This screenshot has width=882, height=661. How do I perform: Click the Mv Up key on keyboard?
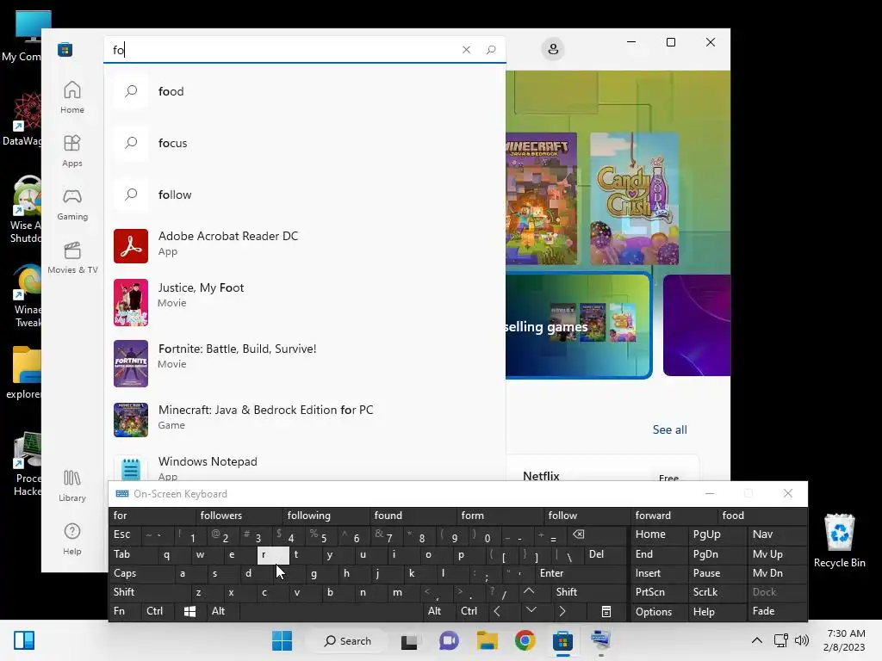[778, 554]
